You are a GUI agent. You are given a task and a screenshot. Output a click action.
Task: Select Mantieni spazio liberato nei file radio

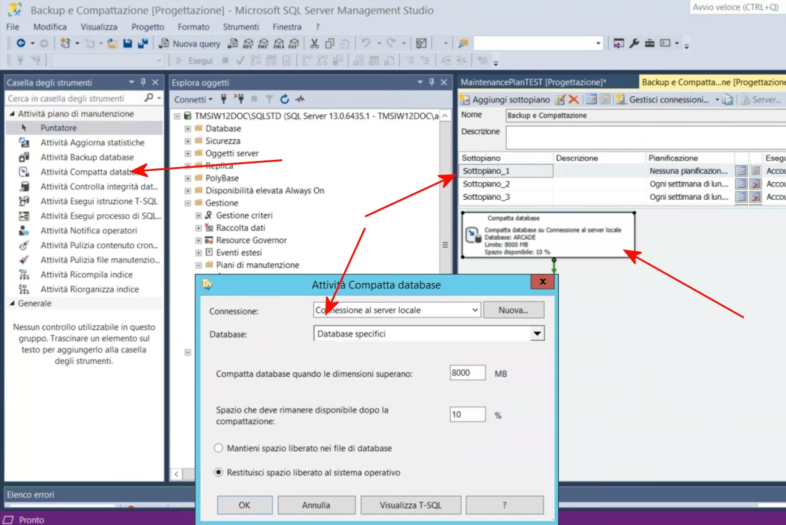click(x=219, y=449)
